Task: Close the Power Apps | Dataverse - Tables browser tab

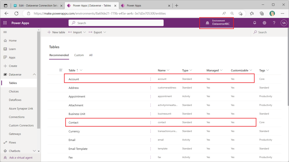Action: [115, 6]
